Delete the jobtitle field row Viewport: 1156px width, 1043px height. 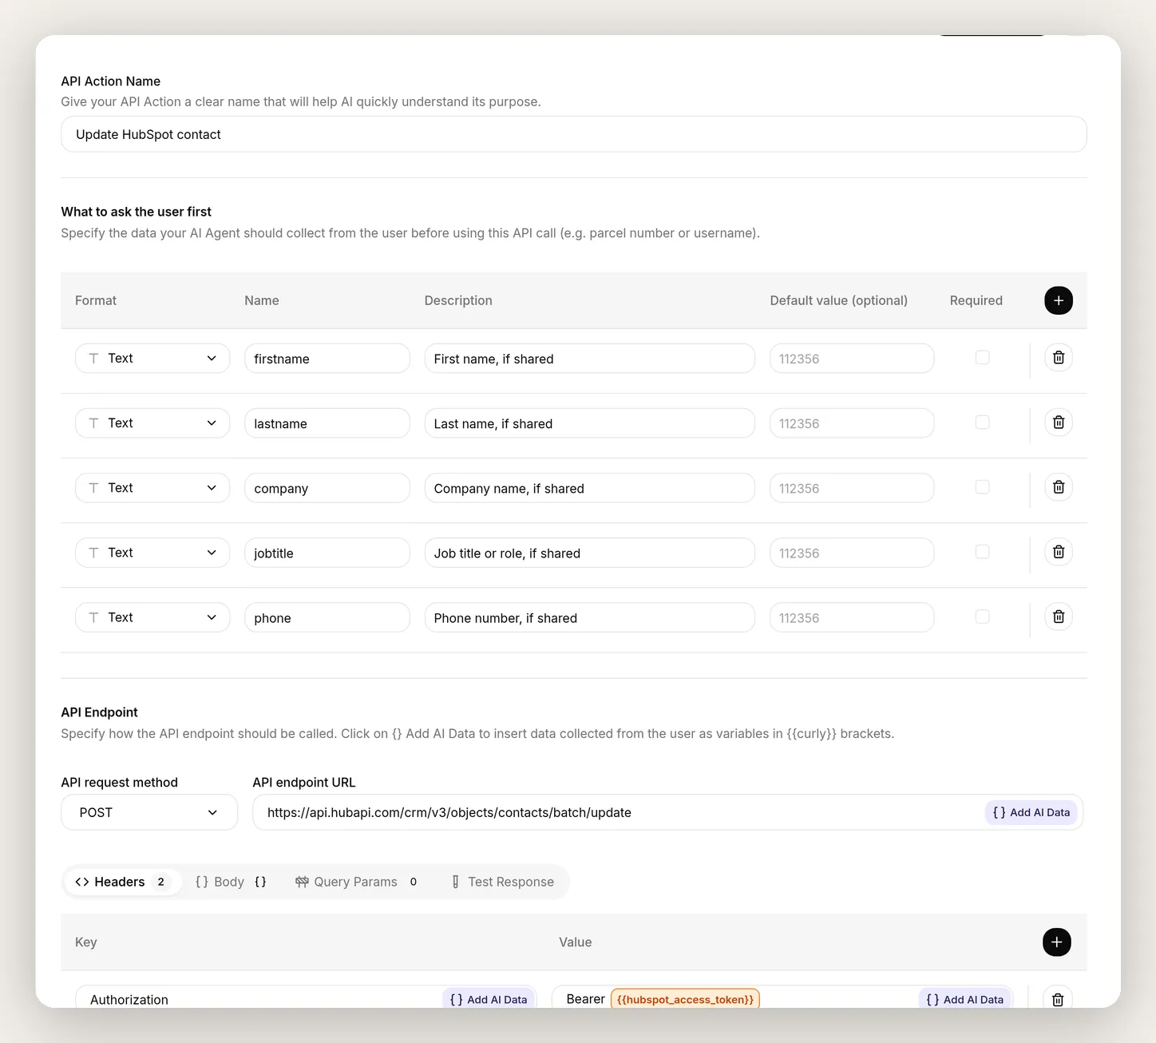coord(1059,552)
